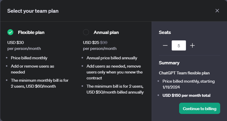The width and height of the screenshot is (227, 121).
Task: Click the Seats heading
Action: 165,32
